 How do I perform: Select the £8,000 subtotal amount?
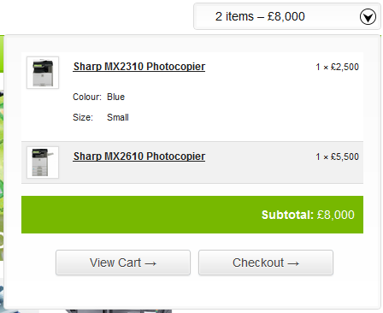pyautogui.click(x=336, y=215)
